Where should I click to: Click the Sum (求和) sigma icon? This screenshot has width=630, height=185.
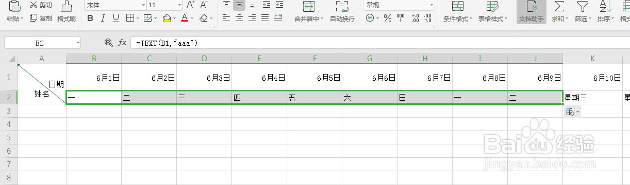coord(559,6)
